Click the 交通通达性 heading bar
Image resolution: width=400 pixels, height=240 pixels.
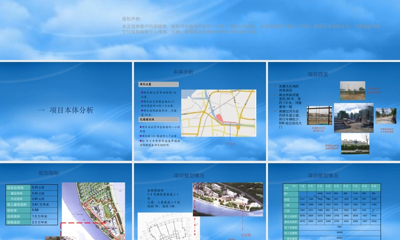[x=158, y=119]
